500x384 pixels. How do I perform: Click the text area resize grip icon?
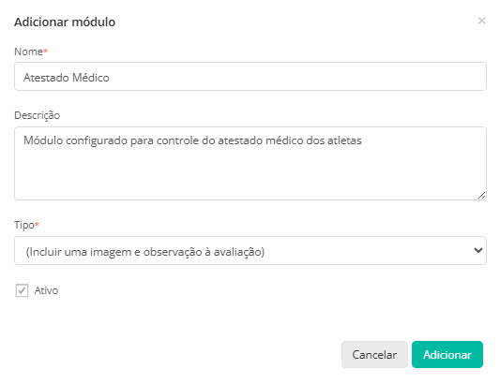click(481, 196)
